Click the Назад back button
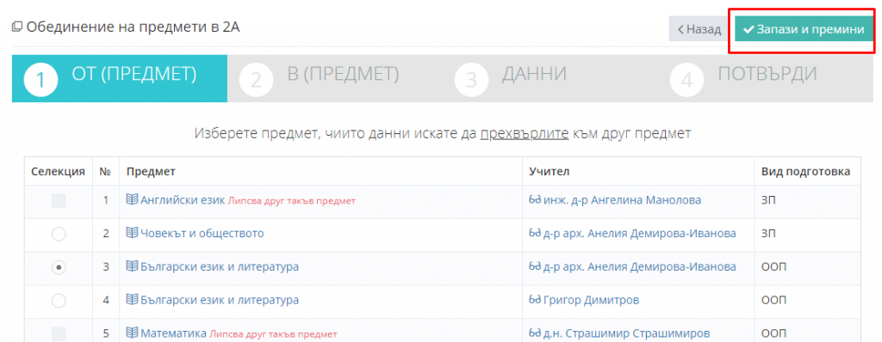Image resolution: width=882 pixels, height=342 pixels. (699, 29)
